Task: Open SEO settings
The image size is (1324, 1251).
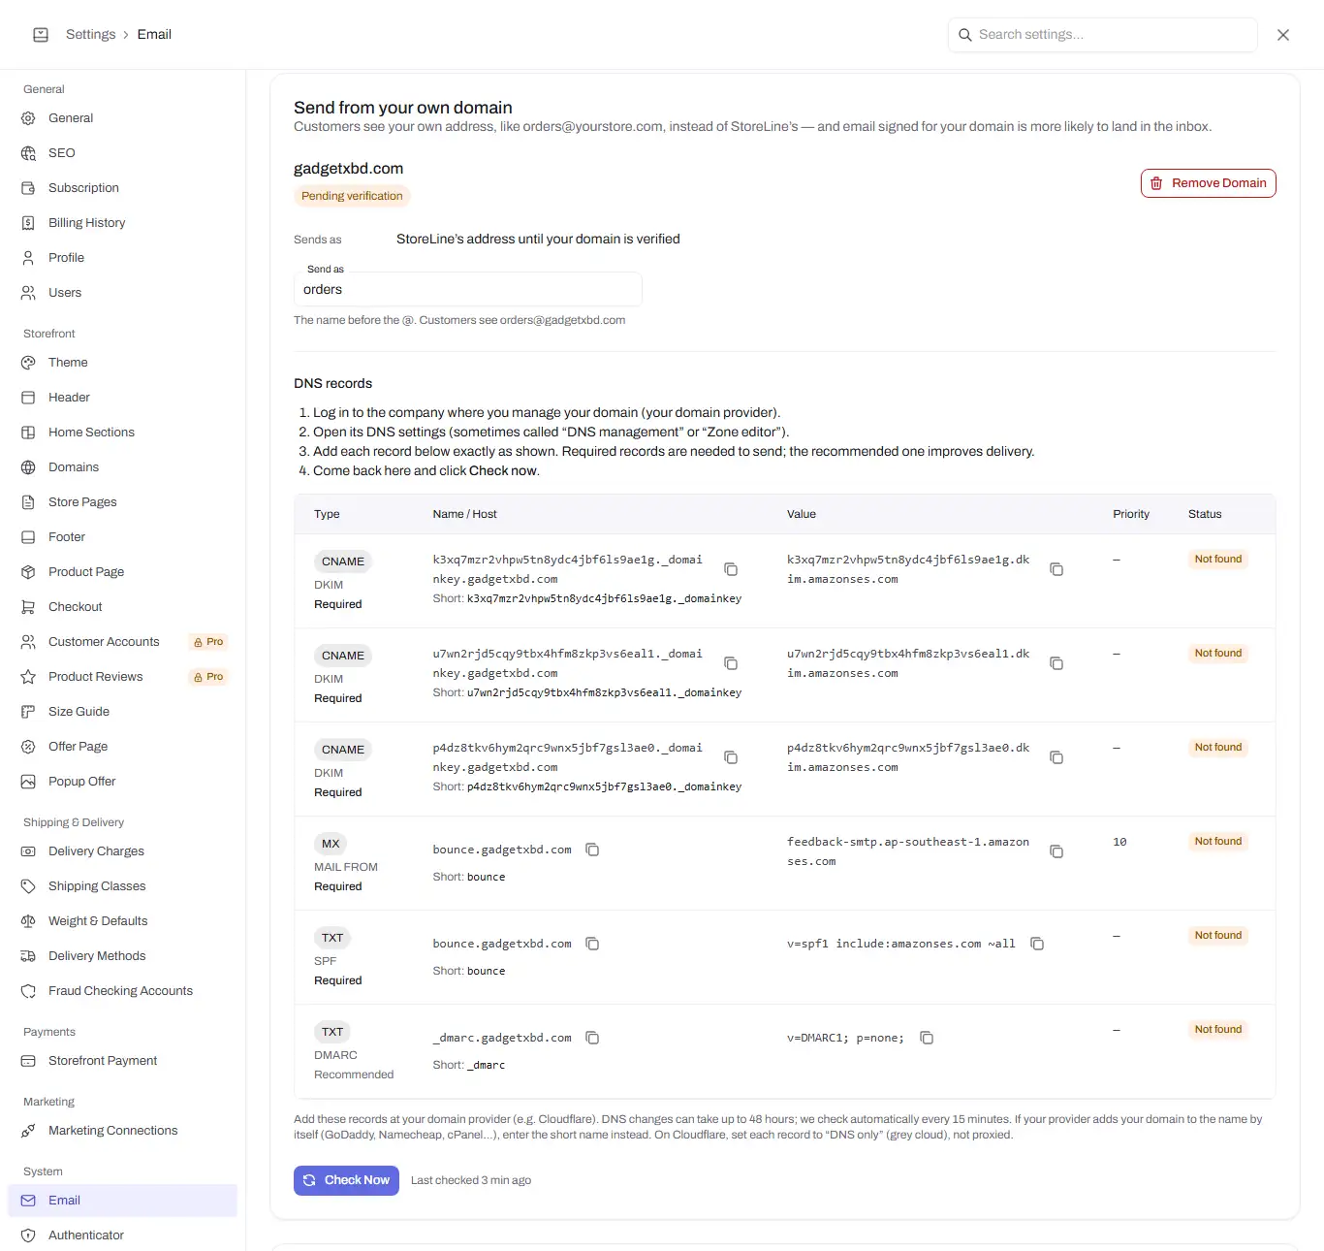Action: point(122,153)
